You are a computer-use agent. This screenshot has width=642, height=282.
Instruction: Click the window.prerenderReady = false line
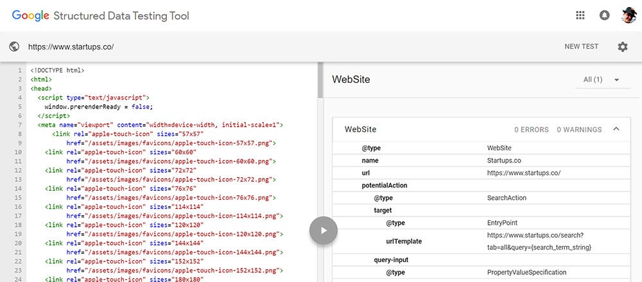click(x=99, y=107)
